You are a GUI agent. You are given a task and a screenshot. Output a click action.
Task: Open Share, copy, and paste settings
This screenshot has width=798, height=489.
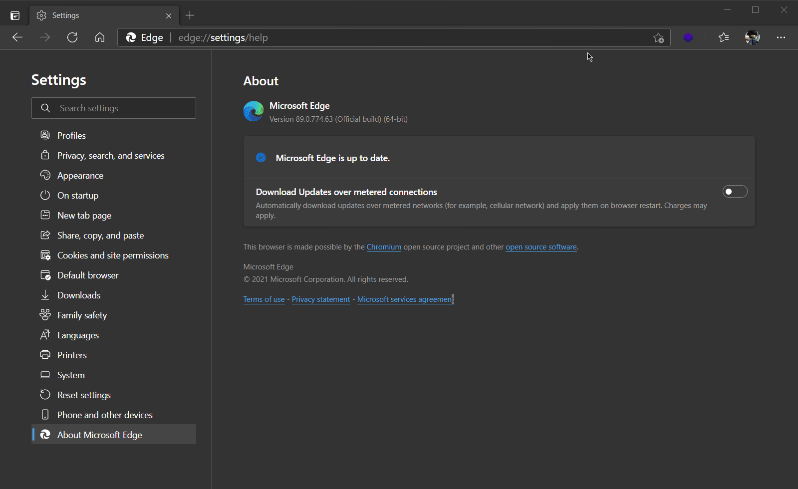pos(114,235)
